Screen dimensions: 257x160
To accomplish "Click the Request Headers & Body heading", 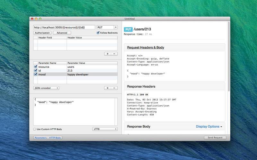I will pos(146,47).
